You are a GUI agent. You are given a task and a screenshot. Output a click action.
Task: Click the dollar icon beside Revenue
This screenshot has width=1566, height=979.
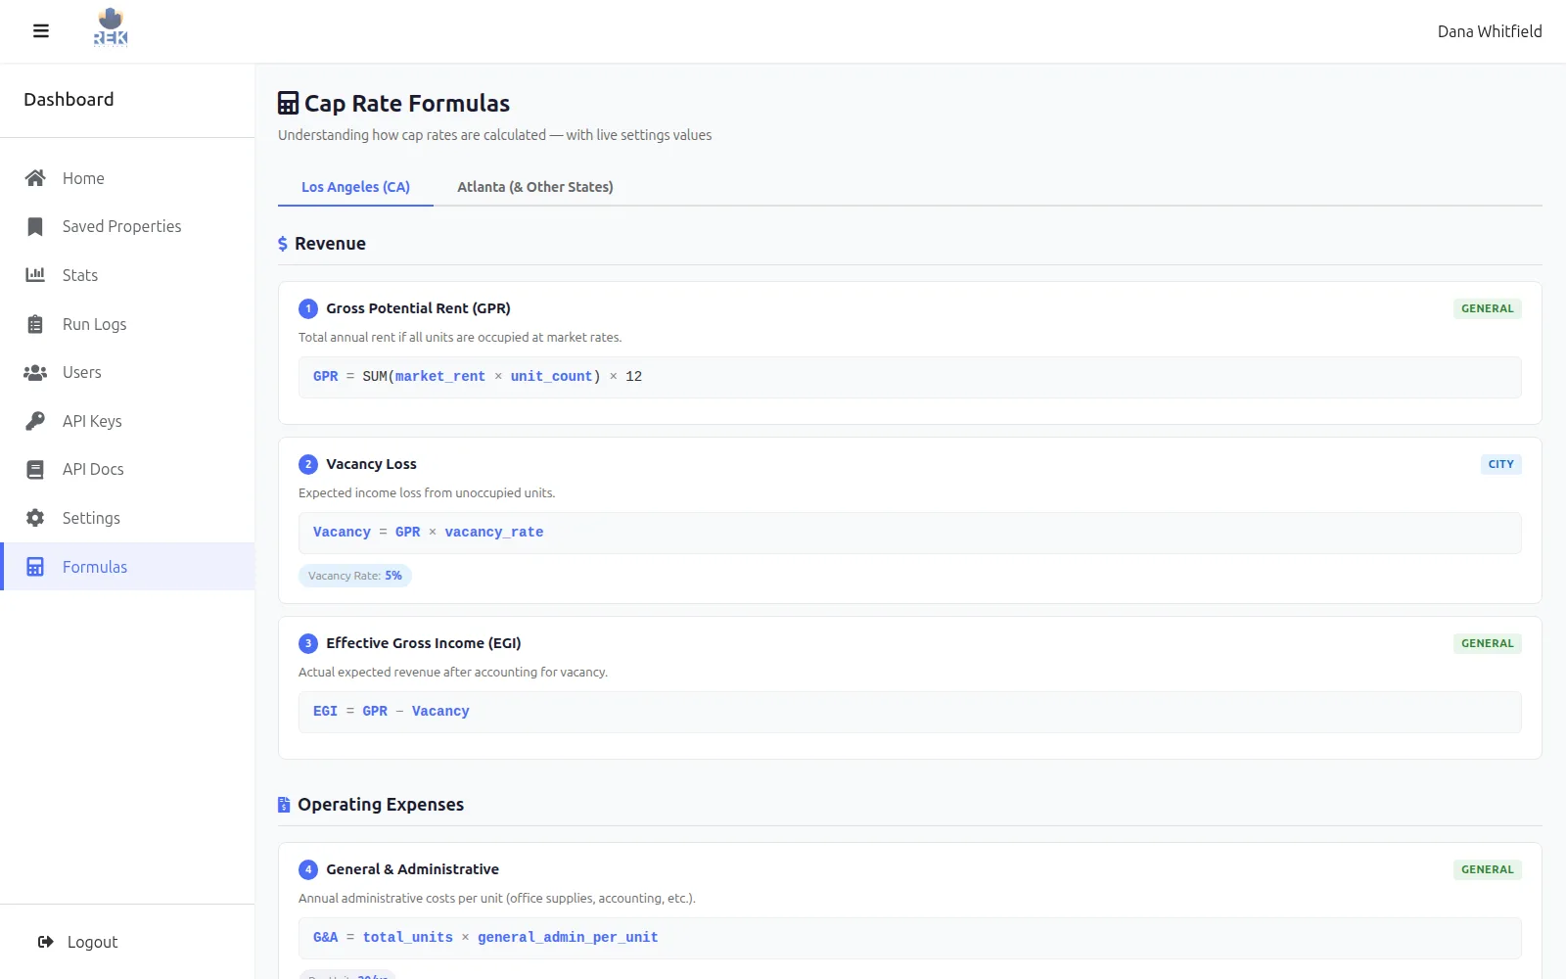283,244
